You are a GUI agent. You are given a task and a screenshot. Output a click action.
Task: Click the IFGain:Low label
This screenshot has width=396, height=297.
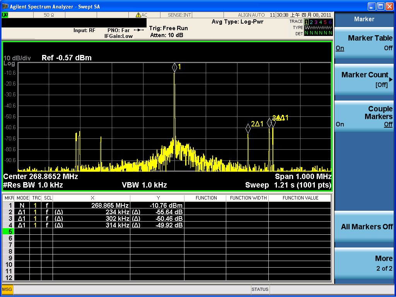(x=118, y=36)
